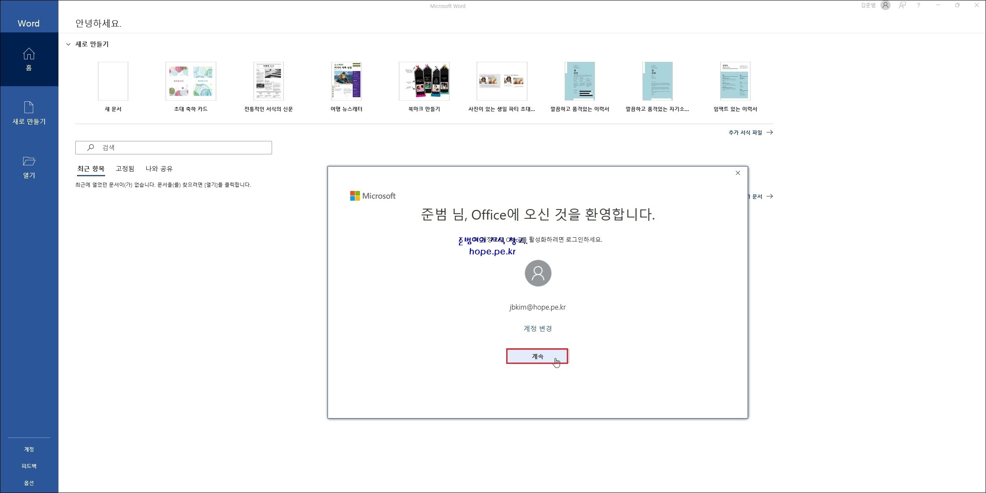This screenshot has height=493, width=986.
Task: Click the Open (열기) folder icon
Action: pos(29,161)
